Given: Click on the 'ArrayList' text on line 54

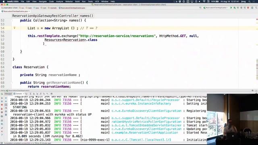Looking at the screenshot, I should pos(60,28).
